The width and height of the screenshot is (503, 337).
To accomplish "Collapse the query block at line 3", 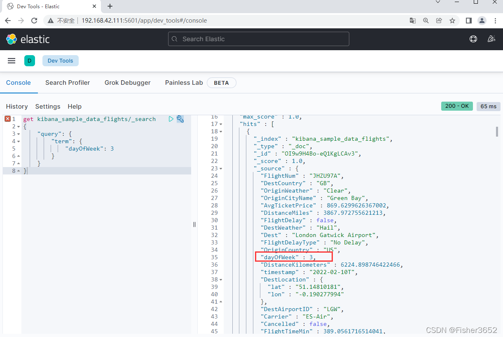I will [19, 134].
